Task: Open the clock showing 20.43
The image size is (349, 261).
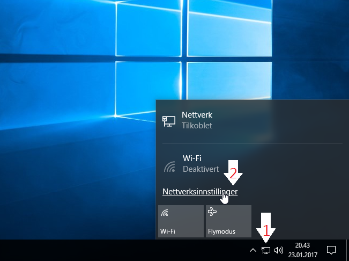Action: click(x=303, y=245)
